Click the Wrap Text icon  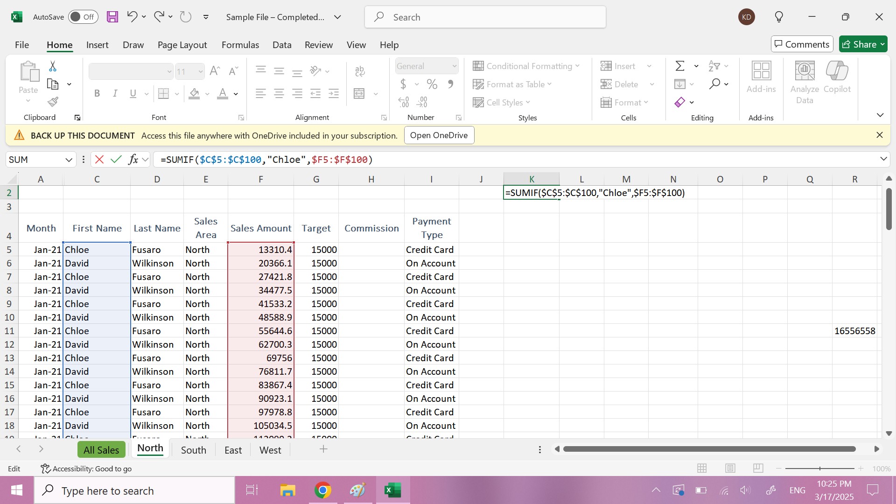tap(360, 71)
